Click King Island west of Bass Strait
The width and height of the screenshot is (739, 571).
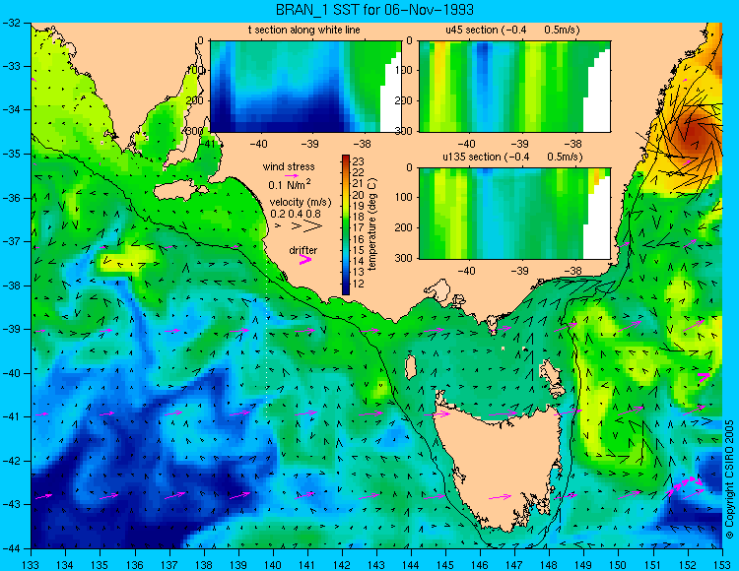[411, 367]
